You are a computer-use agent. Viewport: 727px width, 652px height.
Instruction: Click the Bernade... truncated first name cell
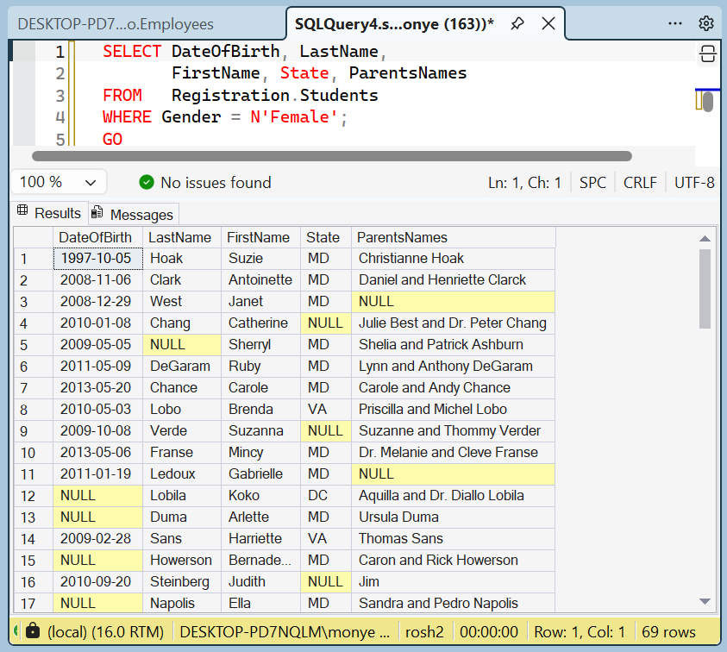click(x=260, y=561)
